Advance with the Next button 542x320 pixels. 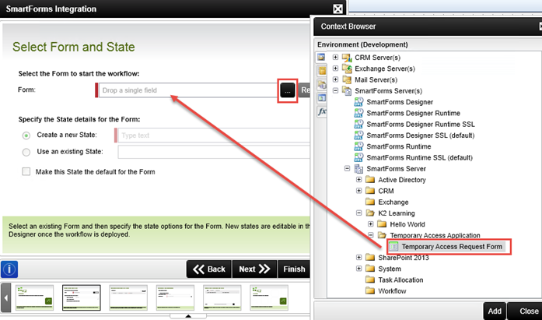click(254, 269)
